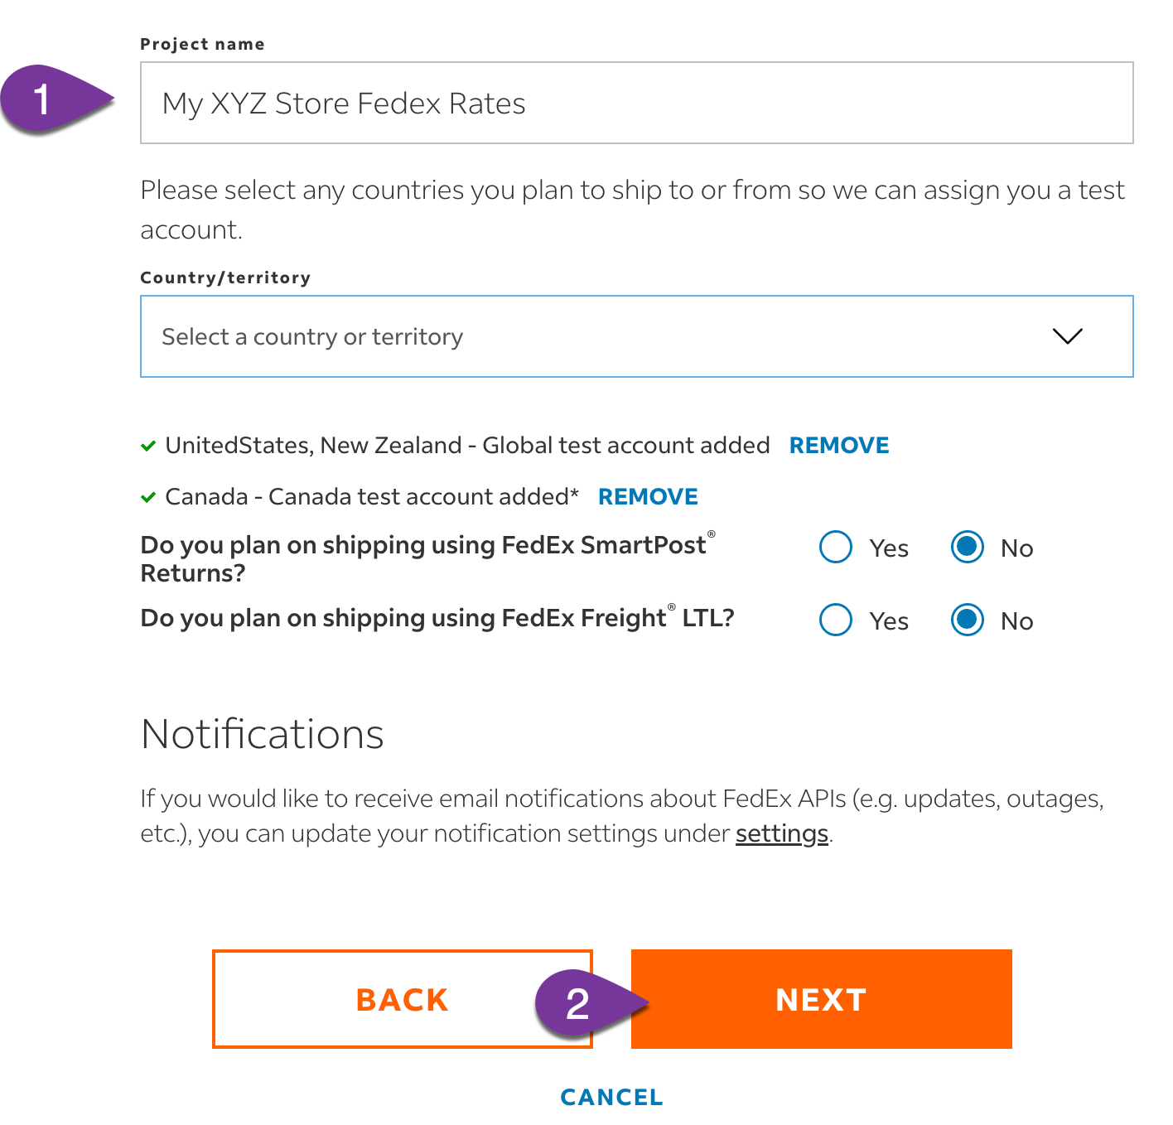Screen dimensions: 1173x1125
Task: Click the Notifications heading
Action: (263, 734)
